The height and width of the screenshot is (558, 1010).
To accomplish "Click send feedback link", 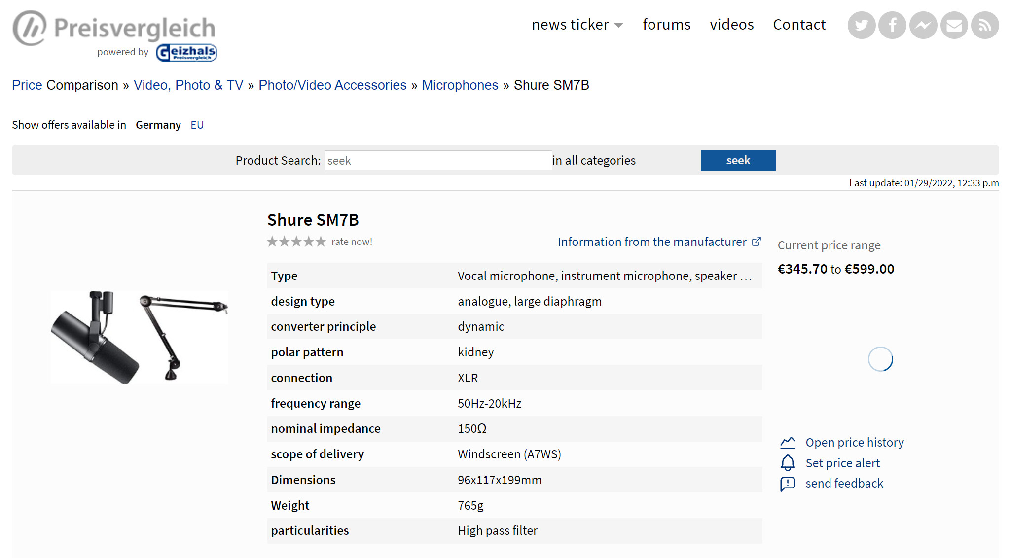I will tap(844, 484).
